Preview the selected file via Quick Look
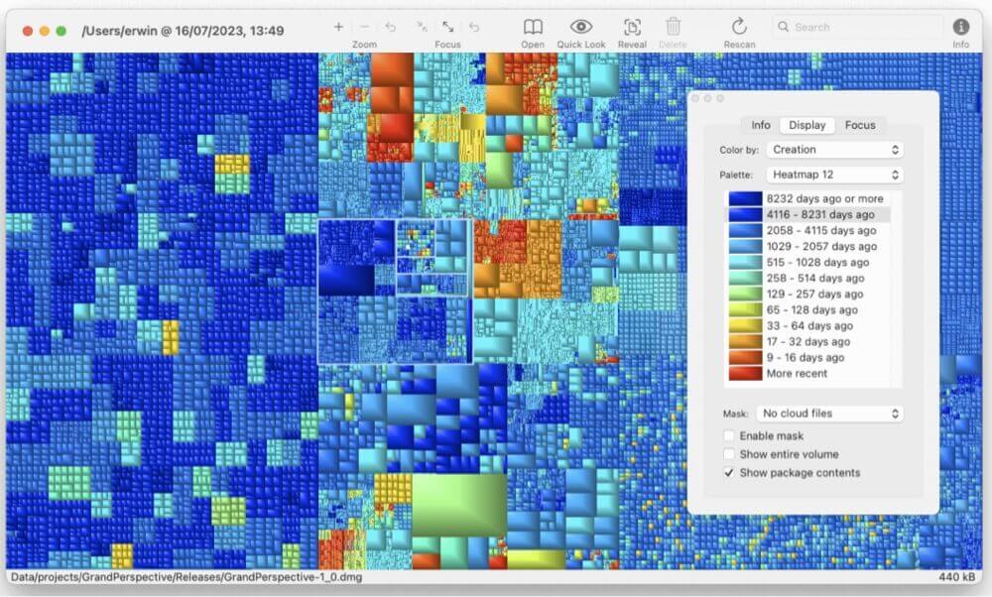The width and height of the screenshot is (992, 597). coord(581,27)
